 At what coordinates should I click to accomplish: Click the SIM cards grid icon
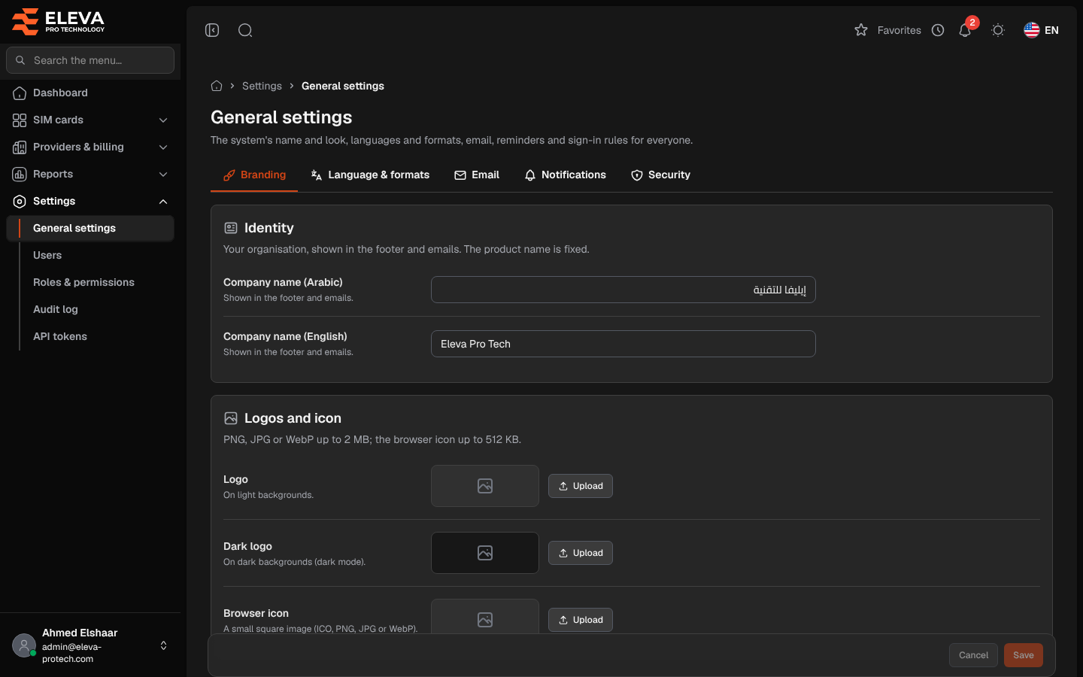[20, 120]
